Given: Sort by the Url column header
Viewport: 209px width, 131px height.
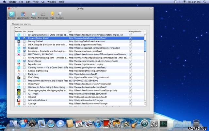Looking at the screenshot, I should pos(99,31).
